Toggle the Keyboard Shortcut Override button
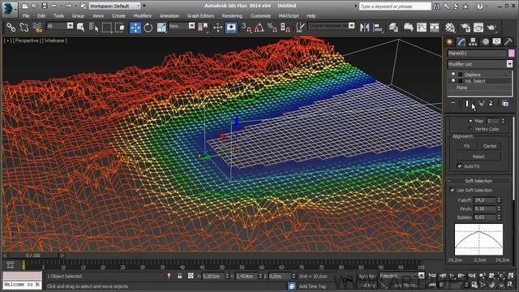Viewport: 519px width, 292px height. pyautogui.click(x=231, y=28)
